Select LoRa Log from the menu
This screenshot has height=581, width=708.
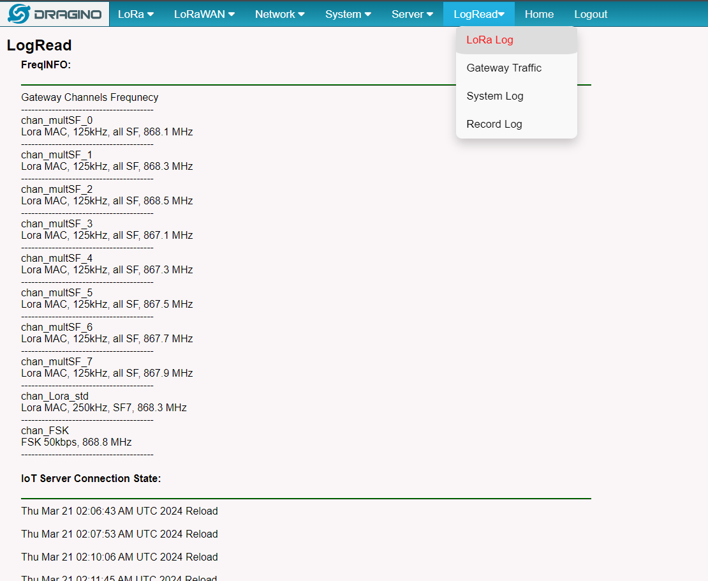[x=517, y=40]
